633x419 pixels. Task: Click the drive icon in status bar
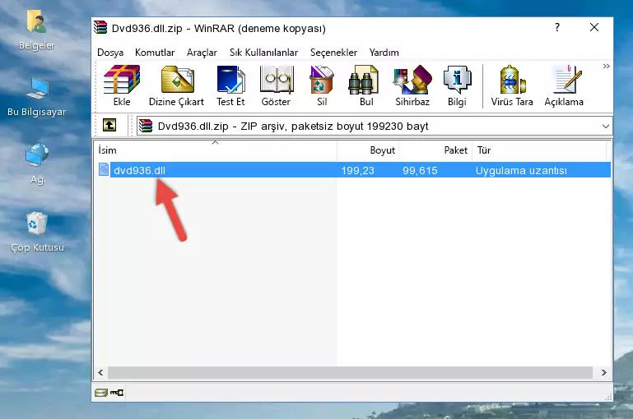coord(101,393)
